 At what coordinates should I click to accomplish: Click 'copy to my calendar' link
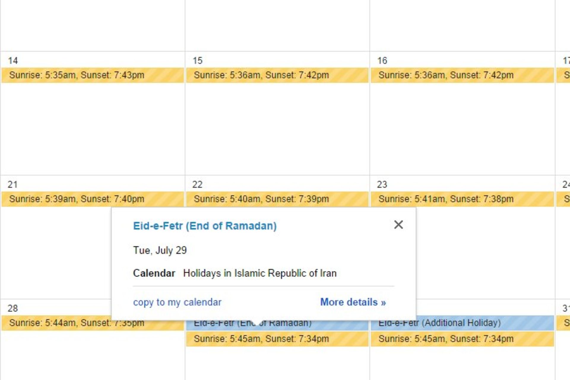177,302
